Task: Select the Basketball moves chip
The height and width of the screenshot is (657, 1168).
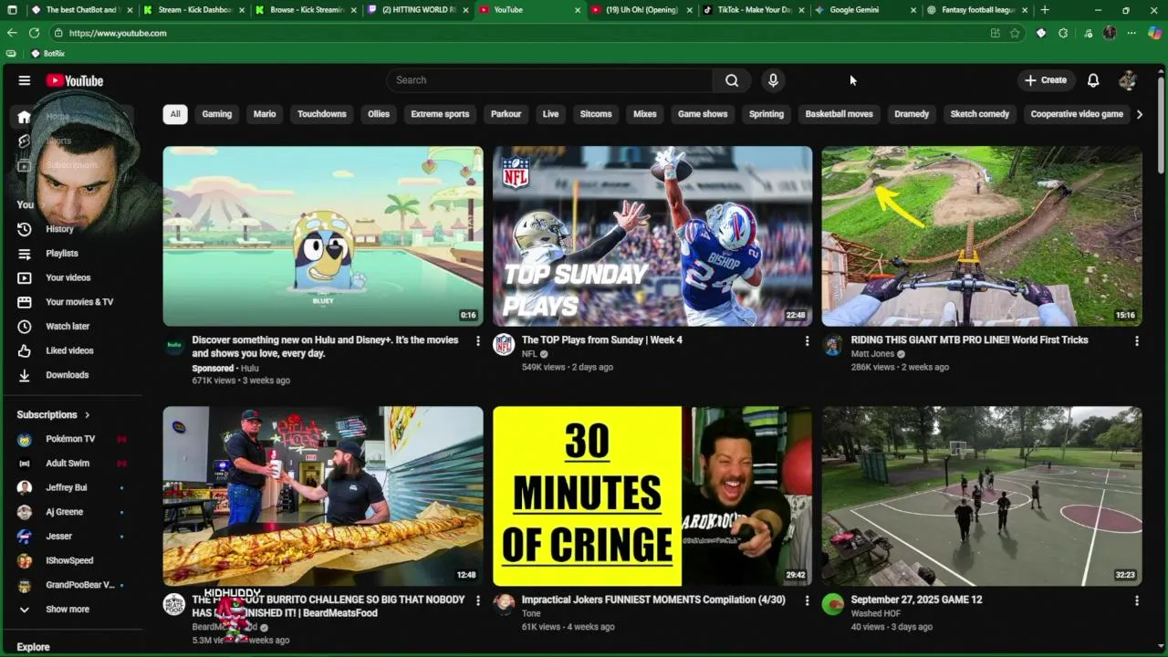Action: (x=839, y=114)
